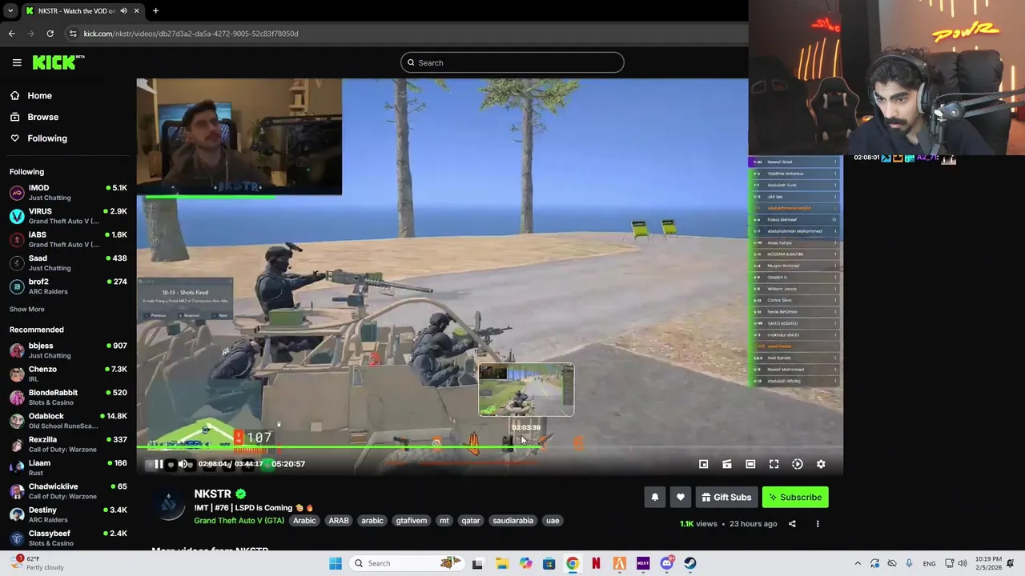Open Steam from taskbar
The image size is (1025, 576).
tap(690, 563)
